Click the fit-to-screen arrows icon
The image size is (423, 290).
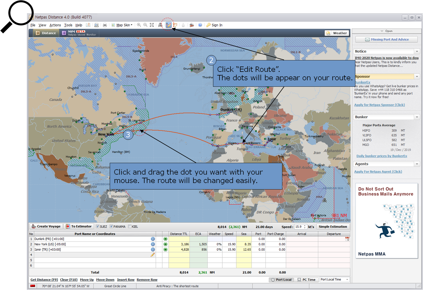coord(152,25)
